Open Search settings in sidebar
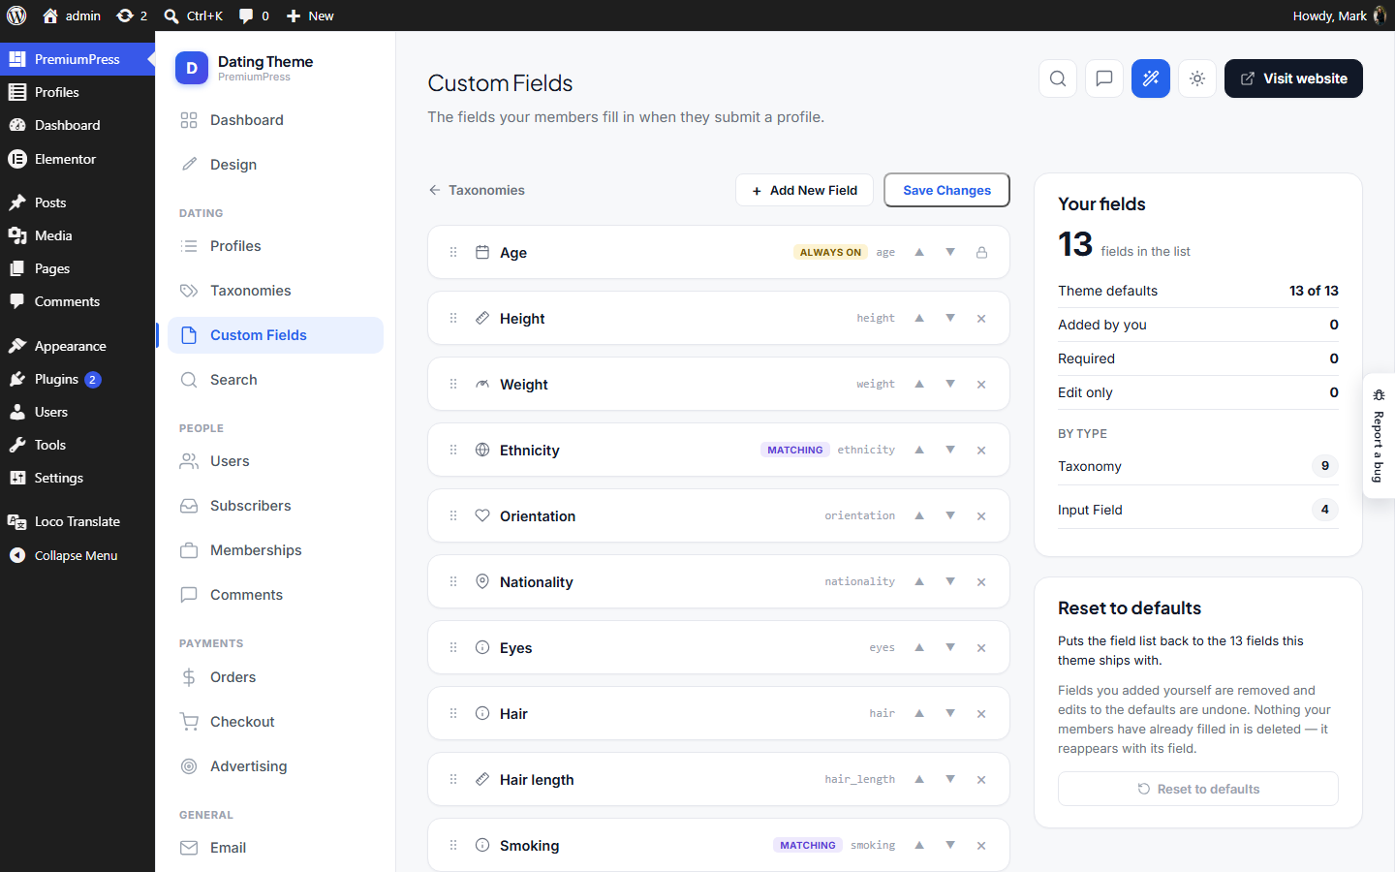Screen dimensions: 1395x872 tap(275, 380)
